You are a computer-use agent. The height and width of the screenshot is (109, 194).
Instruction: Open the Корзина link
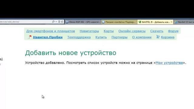tap(168, 37)
